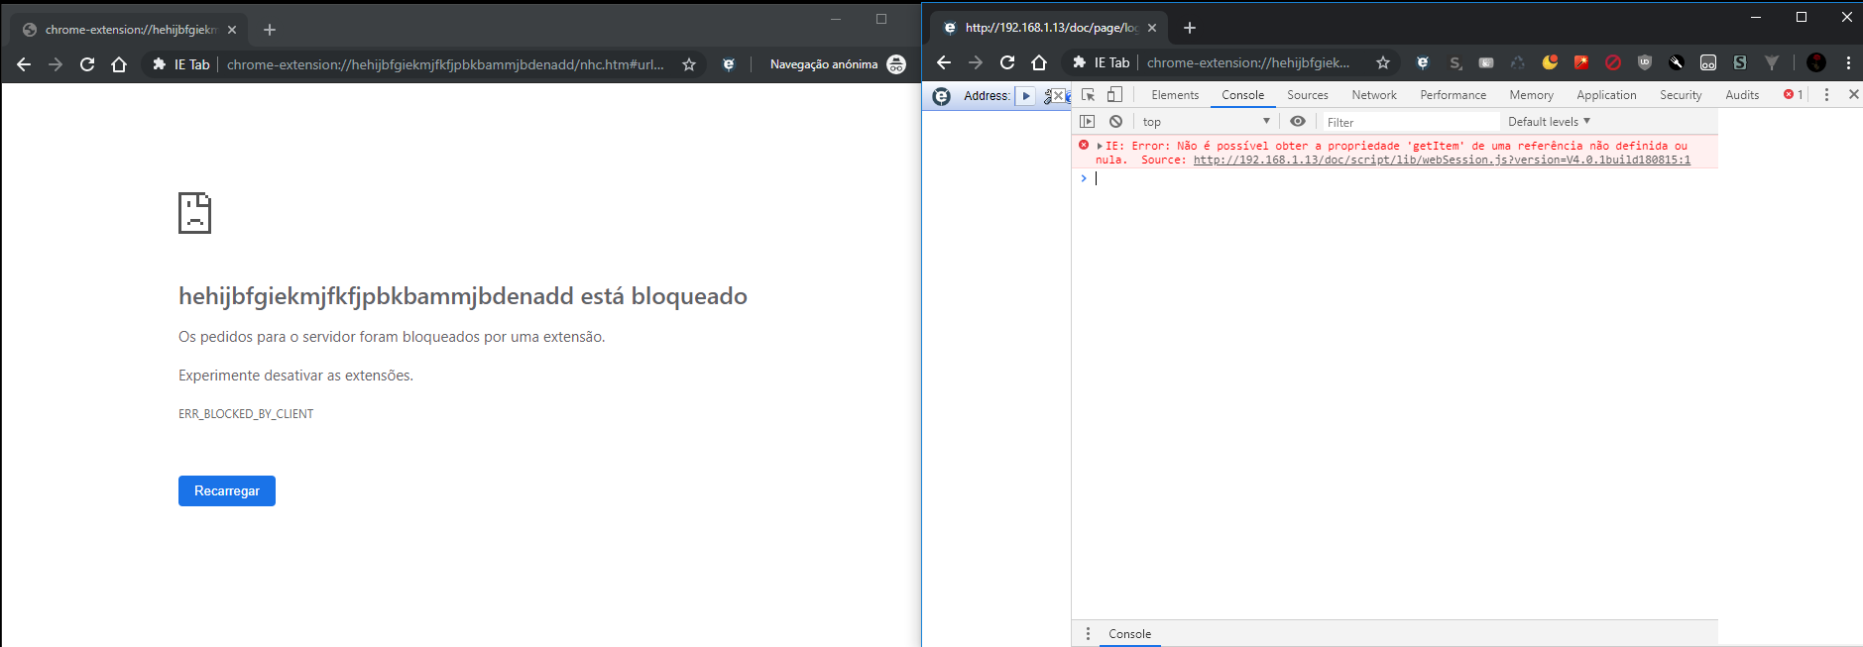Reload the page in the left browser window
The width and height of the screenshot is (1863, 647).
[x=87, y=64]
